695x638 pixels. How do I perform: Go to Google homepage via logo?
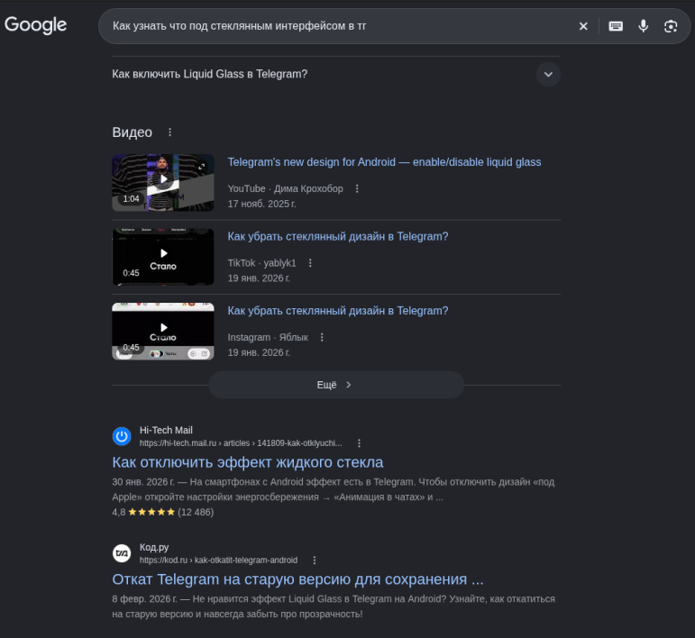click(35, 25)
